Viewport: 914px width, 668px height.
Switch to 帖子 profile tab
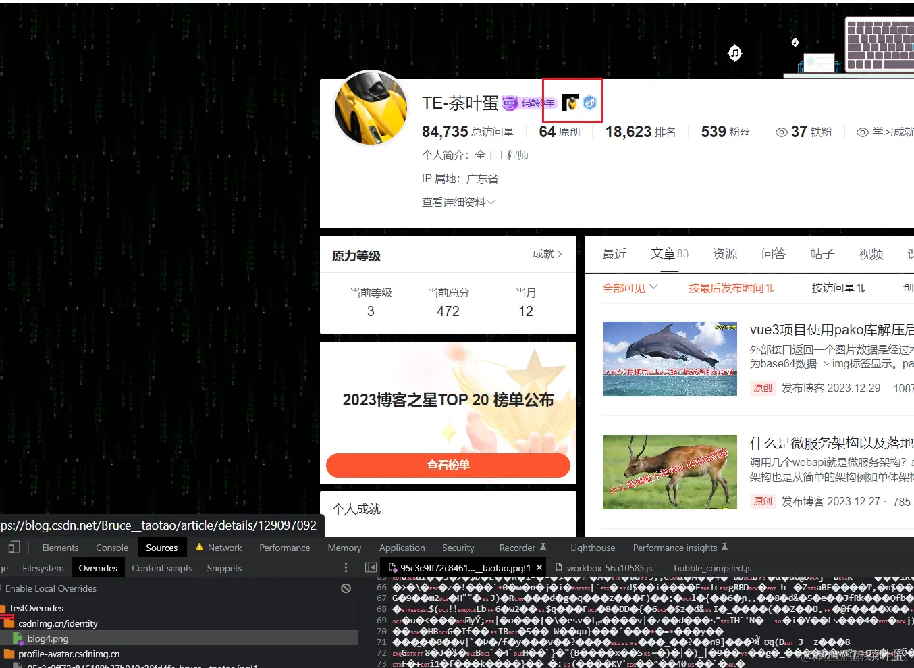[822, 254]
